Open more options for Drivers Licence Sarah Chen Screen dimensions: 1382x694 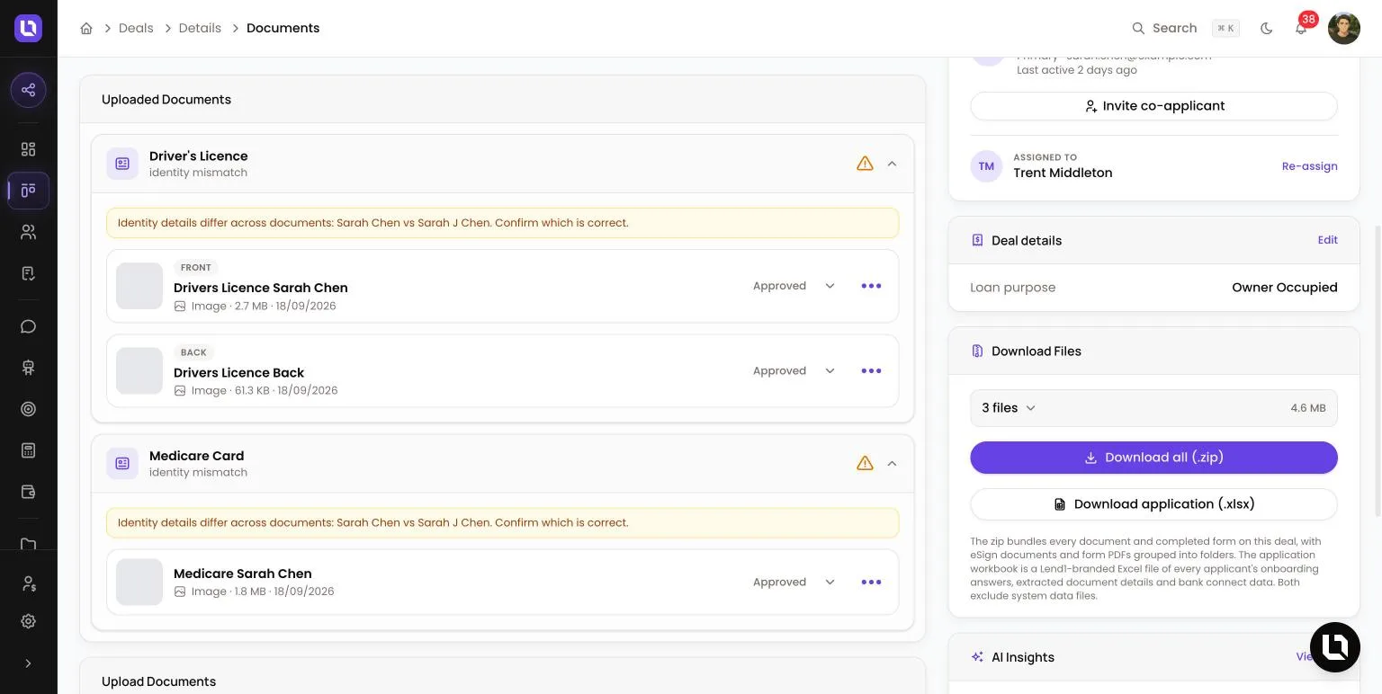point(871,286)
